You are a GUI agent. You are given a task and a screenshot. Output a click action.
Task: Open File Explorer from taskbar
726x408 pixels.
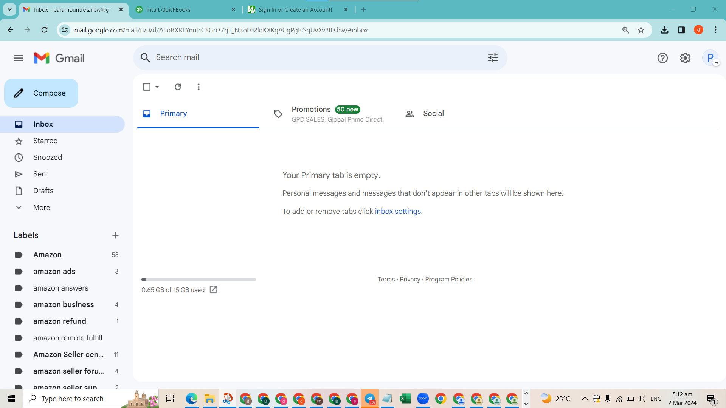click(209, 399)
